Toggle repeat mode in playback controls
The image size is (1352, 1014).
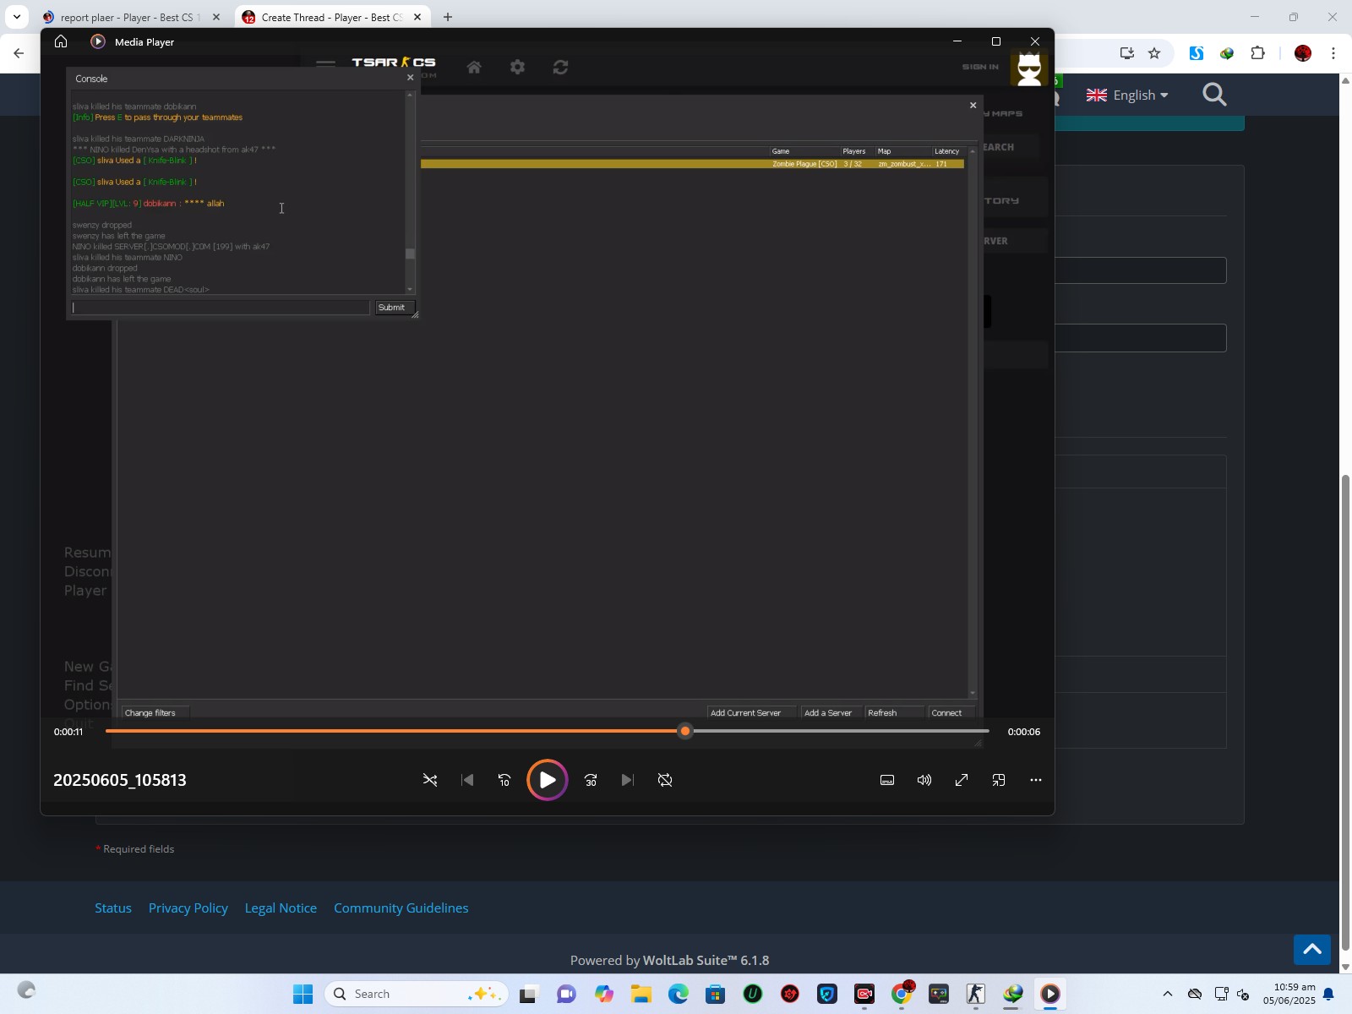pos(665,780)
